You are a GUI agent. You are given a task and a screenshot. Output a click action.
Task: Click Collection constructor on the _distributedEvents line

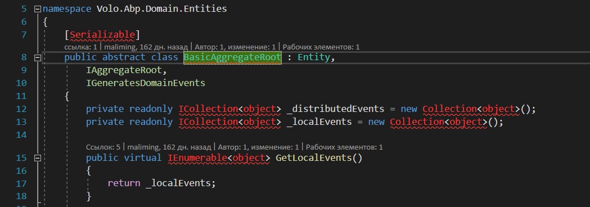[x=449, y=109]
